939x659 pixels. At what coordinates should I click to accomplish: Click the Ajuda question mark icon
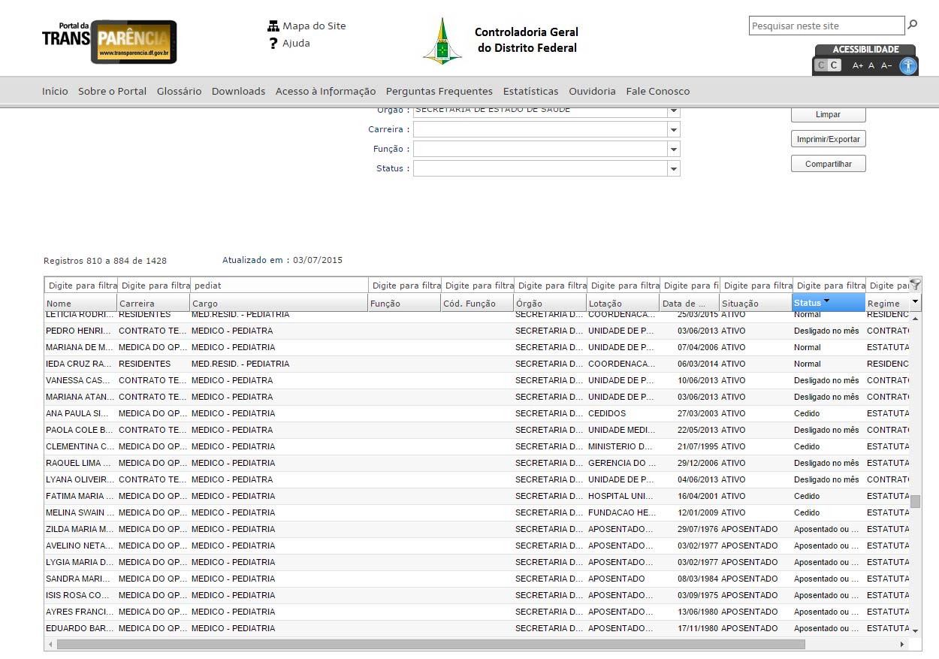273,44
